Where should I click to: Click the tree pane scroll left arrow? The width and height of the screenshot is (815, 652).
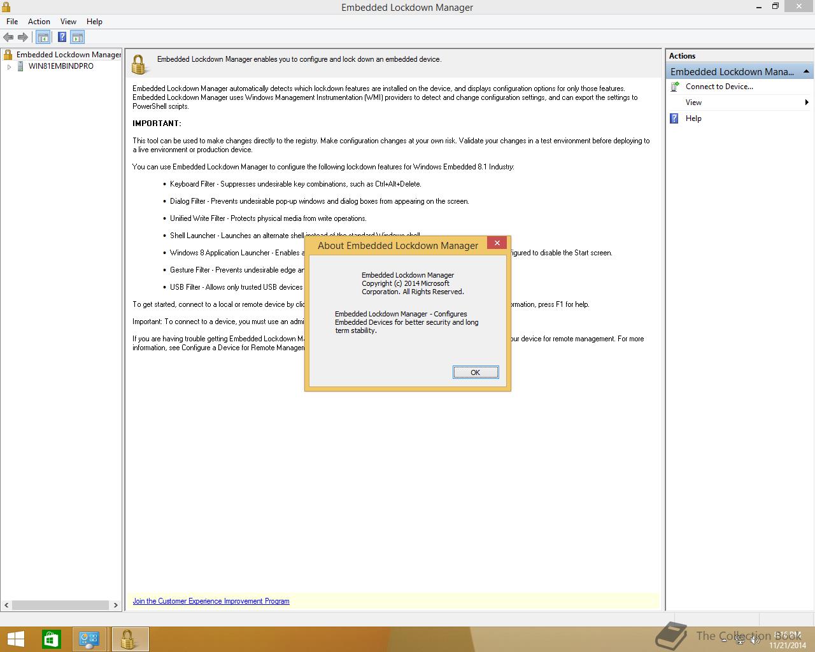(6, 605)
